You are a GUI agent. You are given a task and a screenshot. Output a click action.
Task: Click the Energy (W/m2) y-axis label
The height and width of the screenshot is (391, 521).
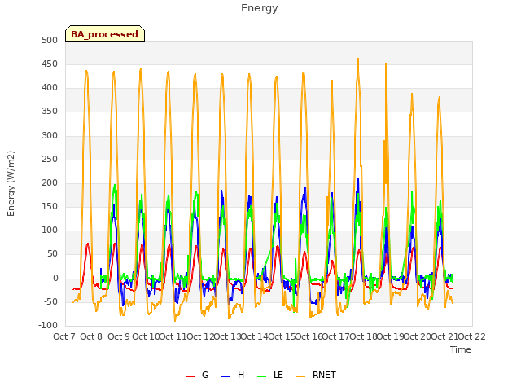[11, 183]
